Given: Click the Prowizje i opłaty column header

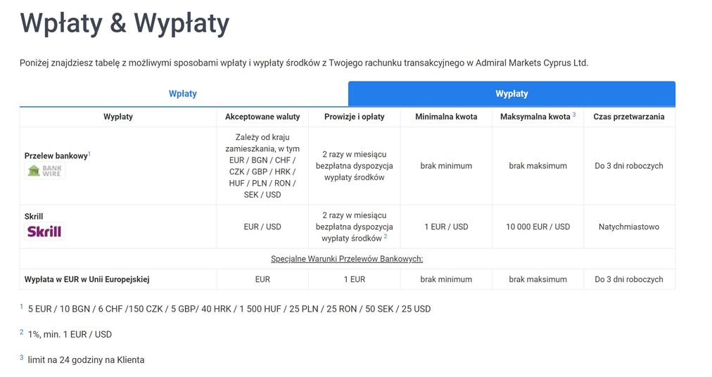Looking at the screenshot, I should coord(354,117).
